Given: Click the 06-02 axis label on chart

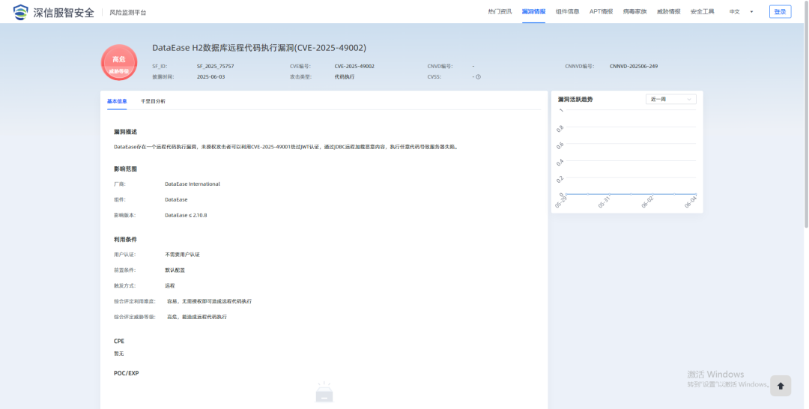Looking at the screenshot, I should click(647, 202).
